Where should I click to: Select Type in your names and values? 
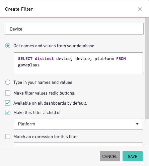tap(8, 82)
